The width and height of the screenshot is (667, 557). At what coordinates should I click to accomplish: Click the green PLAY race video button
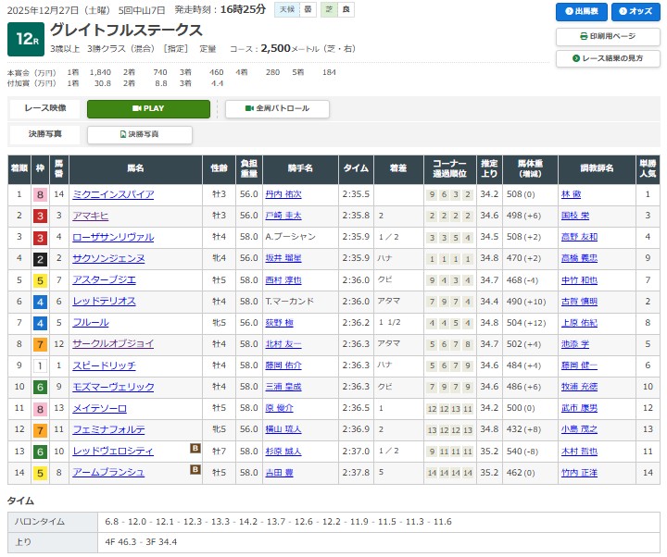(x=148, y=108)
